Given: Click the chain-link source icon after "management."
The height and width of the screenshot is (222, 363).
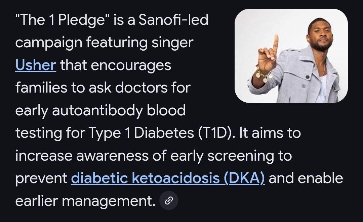Looking at the screenshot, I should pyautogui.click(x=169, y=201).
